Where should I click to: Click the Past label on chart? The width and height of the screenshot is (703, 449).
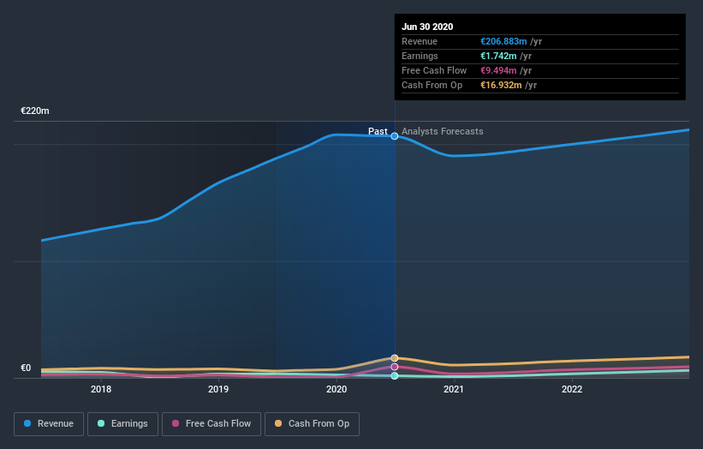coord(378,131)
